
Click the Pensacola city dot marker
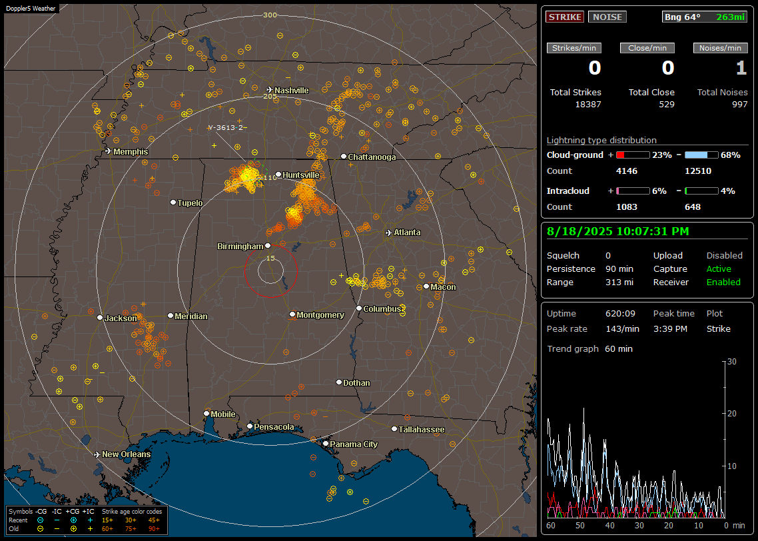click(250, 426)
